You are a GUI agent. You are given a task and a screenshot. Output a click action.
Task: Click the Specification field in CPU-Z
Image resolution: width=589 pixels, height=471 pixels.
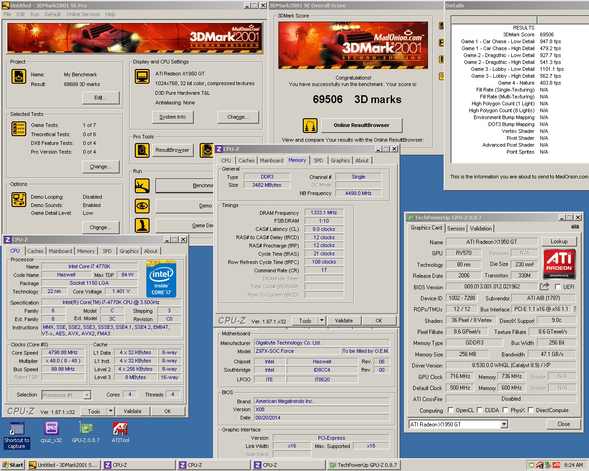click(x=111, y=303)
